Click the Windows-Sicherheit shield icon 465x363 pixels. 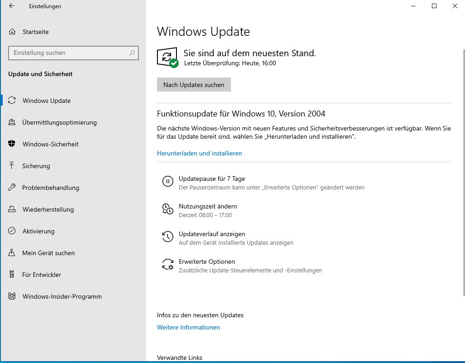11,144
